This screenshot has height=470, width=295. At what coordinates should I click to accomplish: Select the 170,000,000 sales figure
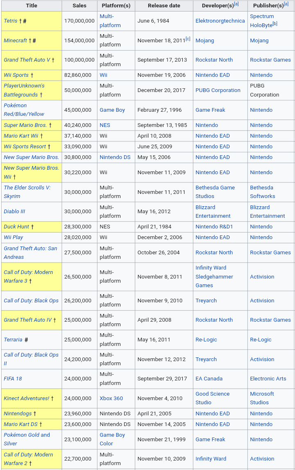click(79, 21)
